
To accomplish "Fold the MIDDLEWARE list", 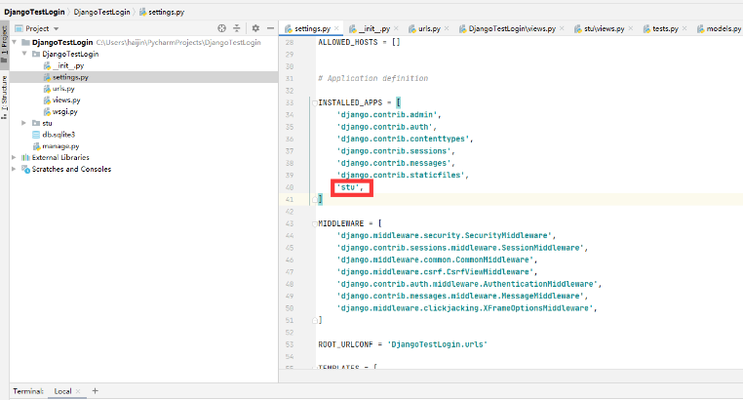I will [x=315, y=223].
